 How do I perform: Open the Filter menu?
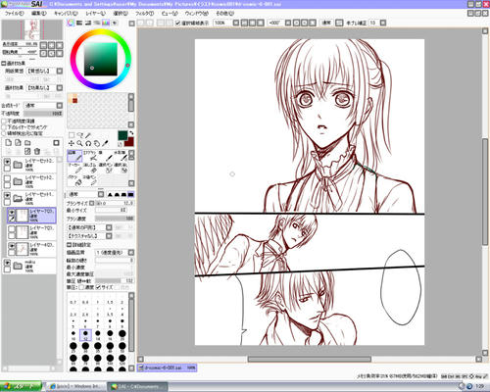144,14
